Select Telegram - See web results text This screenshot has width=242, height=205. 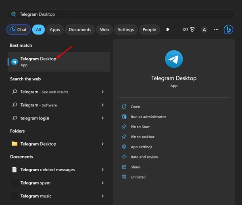[44, 92]
